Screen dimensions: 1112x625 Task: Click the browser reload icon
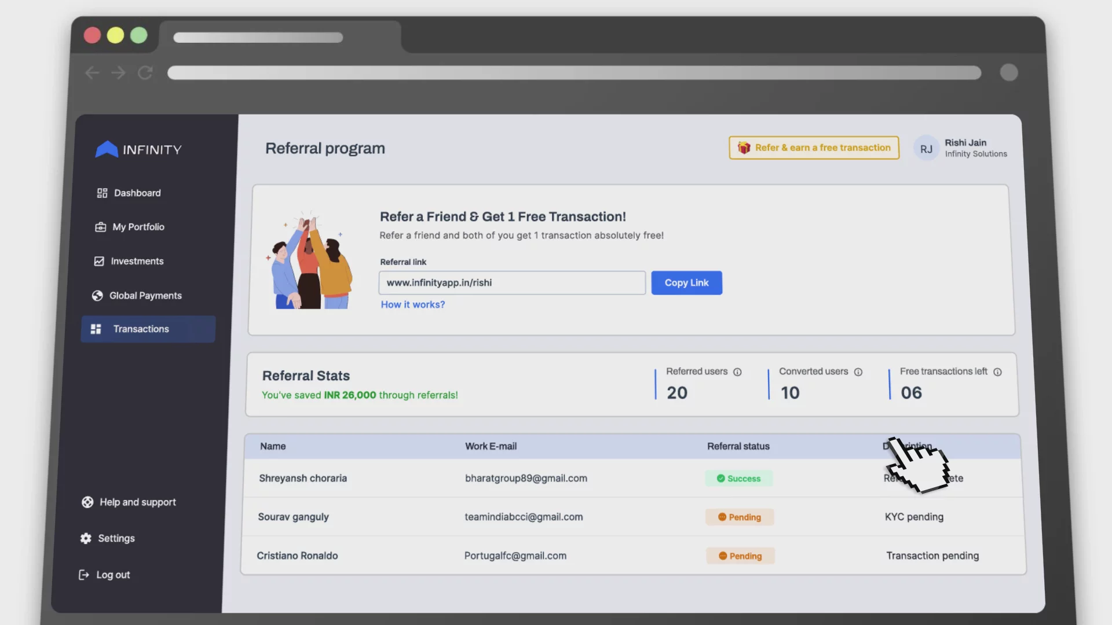coord(145,73)
